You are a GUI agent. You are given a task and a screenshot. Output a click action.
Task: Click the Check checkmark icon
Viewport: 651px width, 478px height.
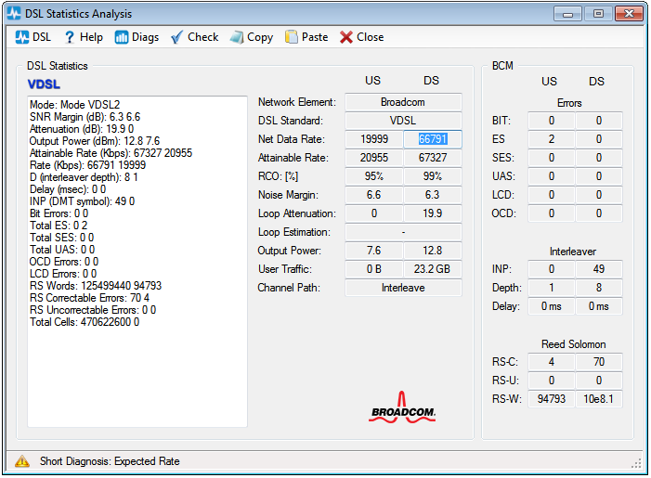click(177, 37)
